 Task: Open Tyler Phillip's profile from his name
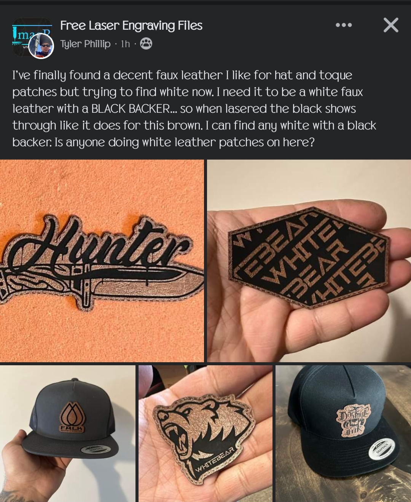[x=85, y=44]
